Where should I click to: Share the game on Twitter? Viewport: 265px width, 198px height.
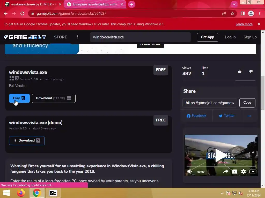(227, 116)
